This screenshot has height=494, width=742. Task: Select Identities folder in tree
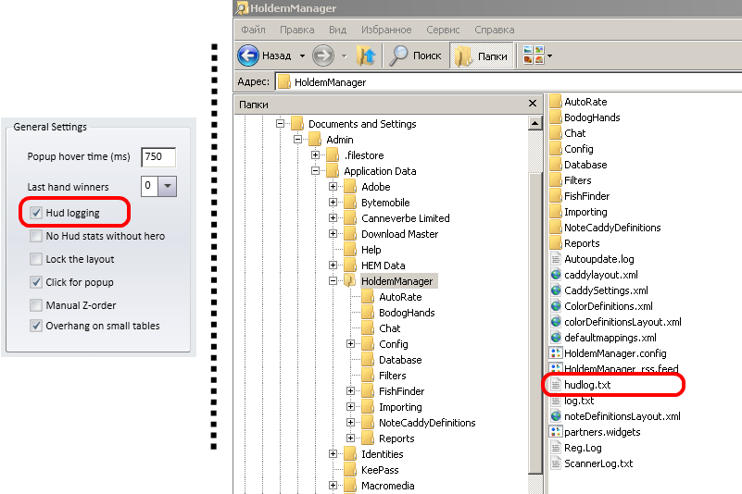pyautogui.click(x=383, y=454)
